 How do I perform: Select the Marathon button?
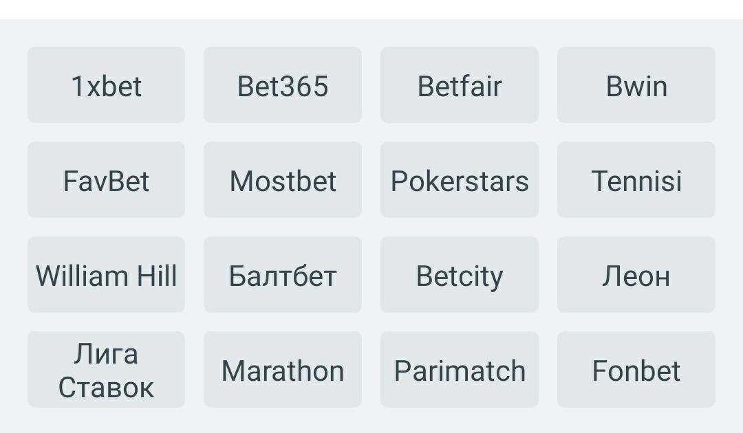coord(282,370)
